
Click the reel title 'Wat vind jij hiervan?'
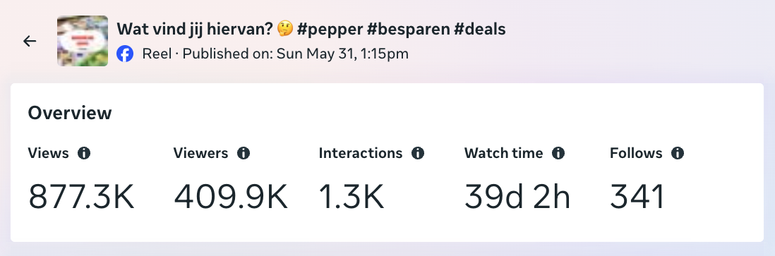coord(195,29)
